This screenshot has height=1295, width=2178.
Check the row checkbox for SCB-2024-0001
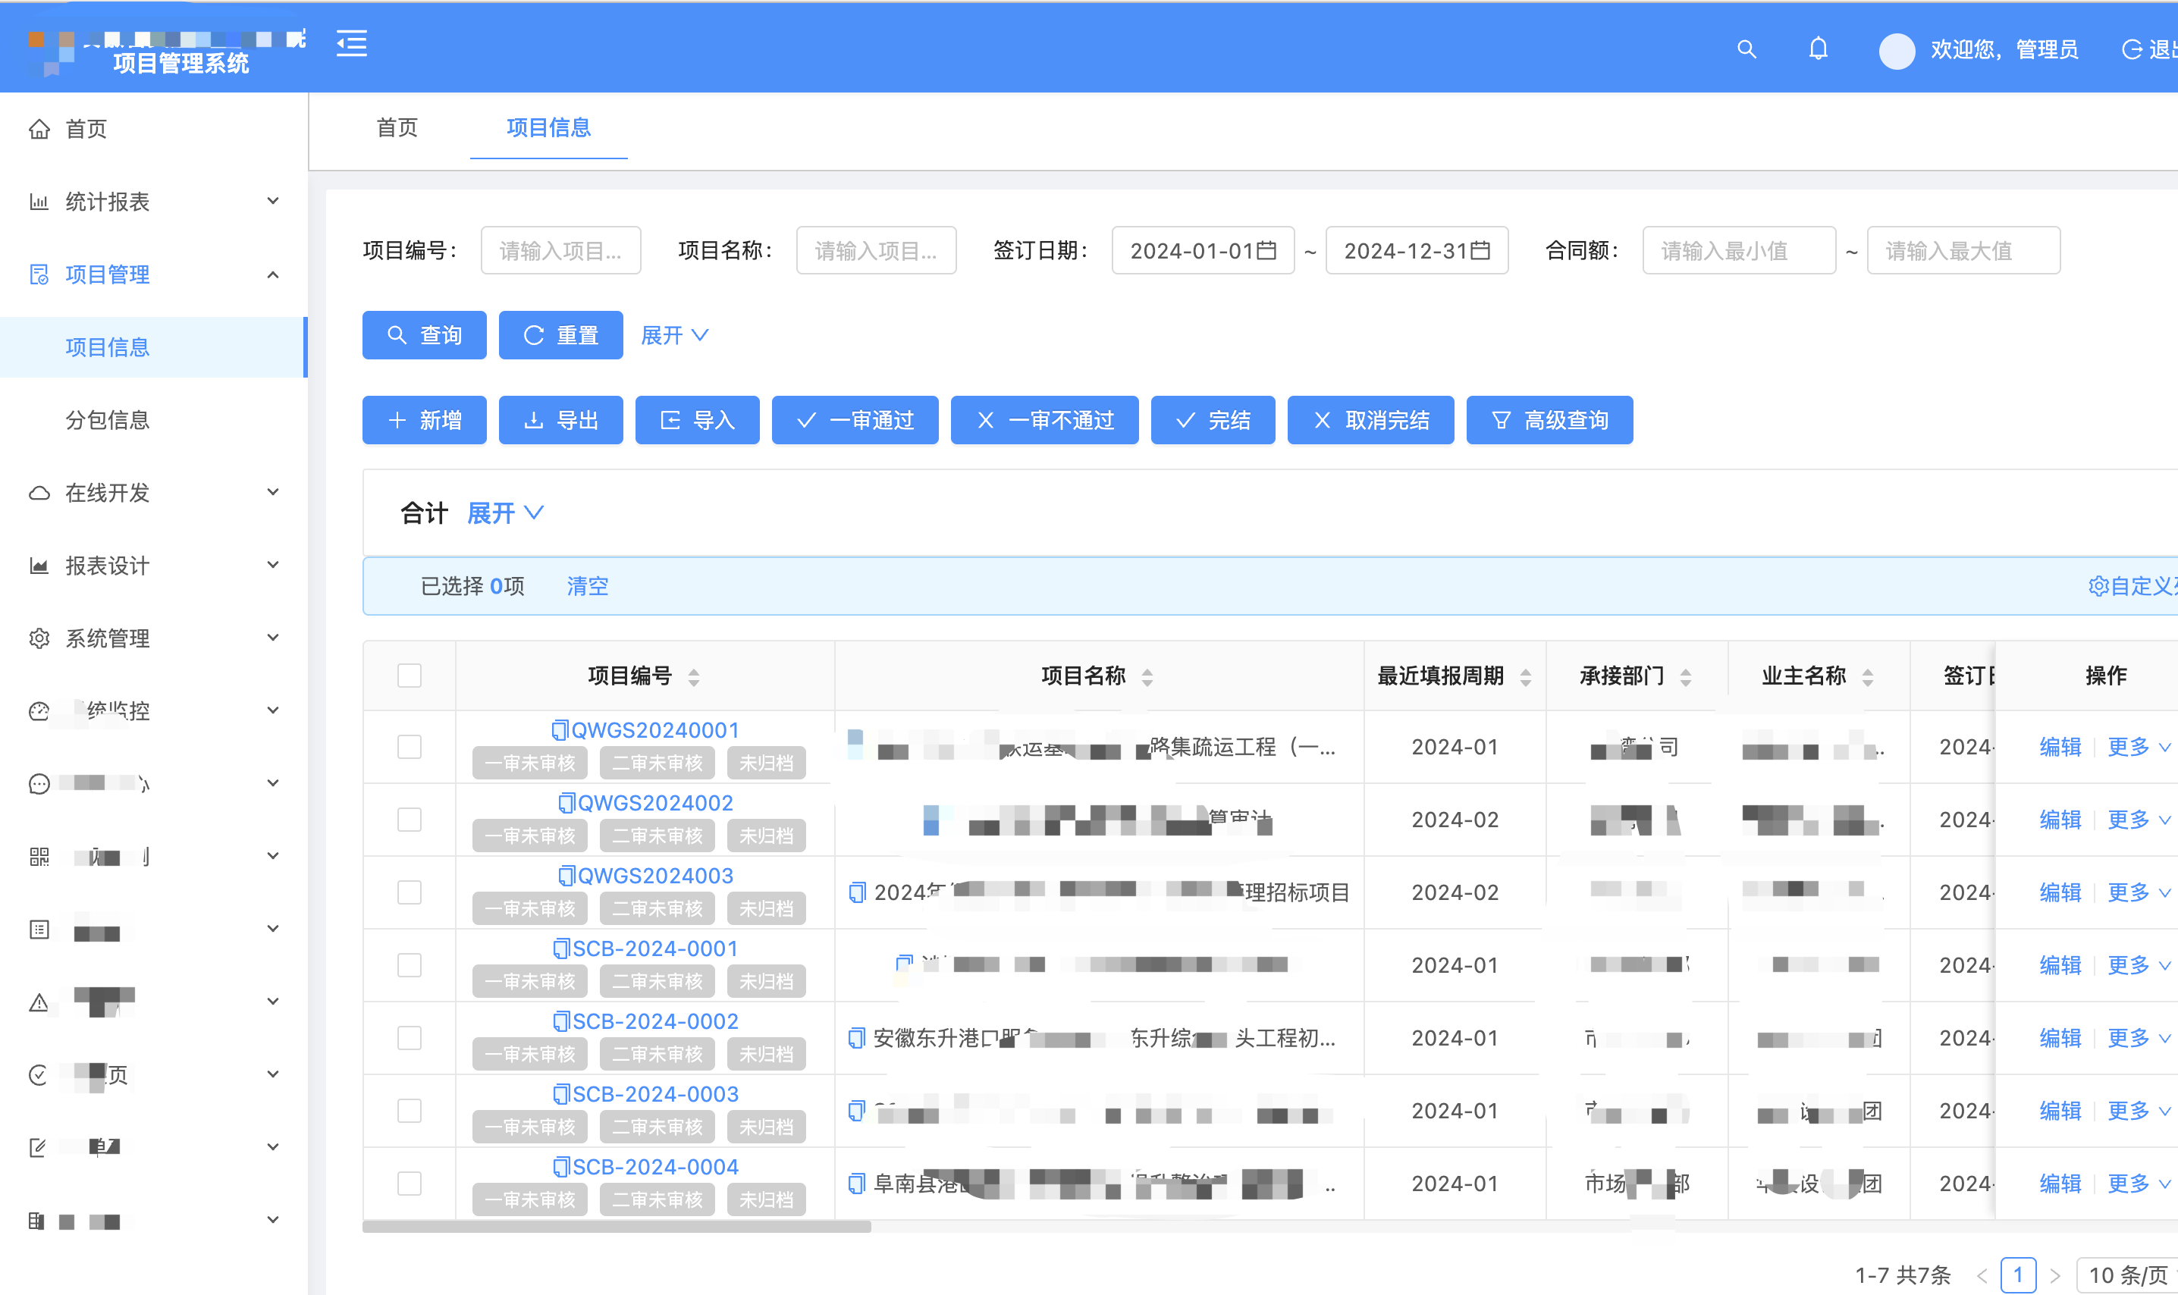410,965
